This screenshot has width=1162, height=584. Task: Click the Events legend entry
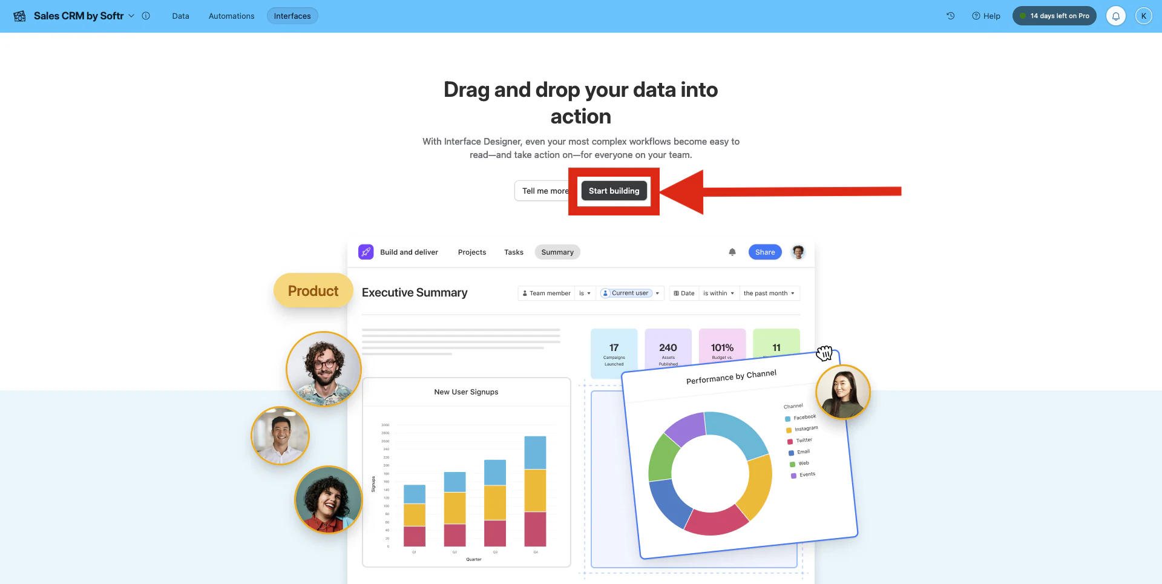(803, 475)
